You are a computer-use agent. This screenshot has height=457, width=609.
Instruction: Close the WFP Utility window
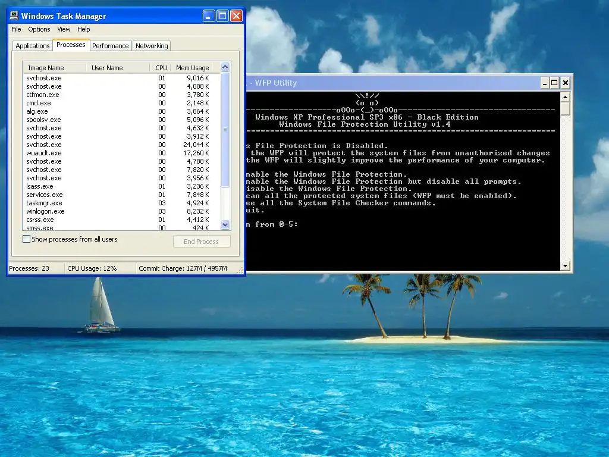566,83
